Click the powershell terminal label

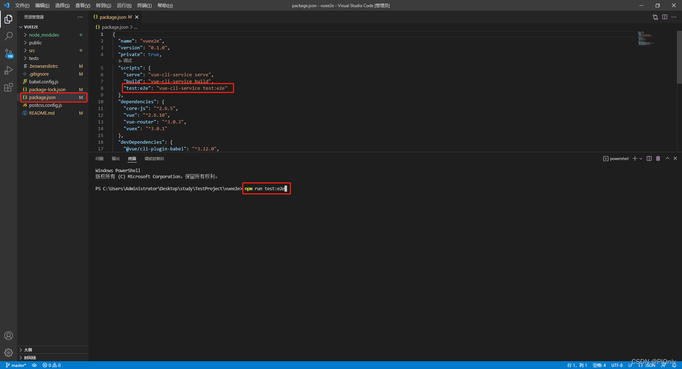(x=616, y=159)
